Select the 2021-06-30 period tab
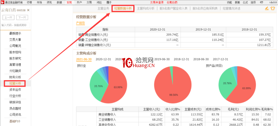 pyautogui.click(x=84, y=59)
